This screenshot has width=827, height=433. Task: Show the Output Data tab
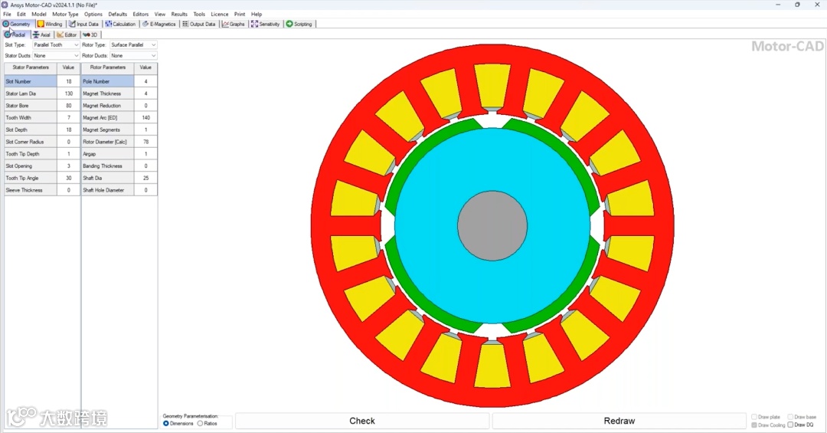pyautogui.click(x=199, y=24)
